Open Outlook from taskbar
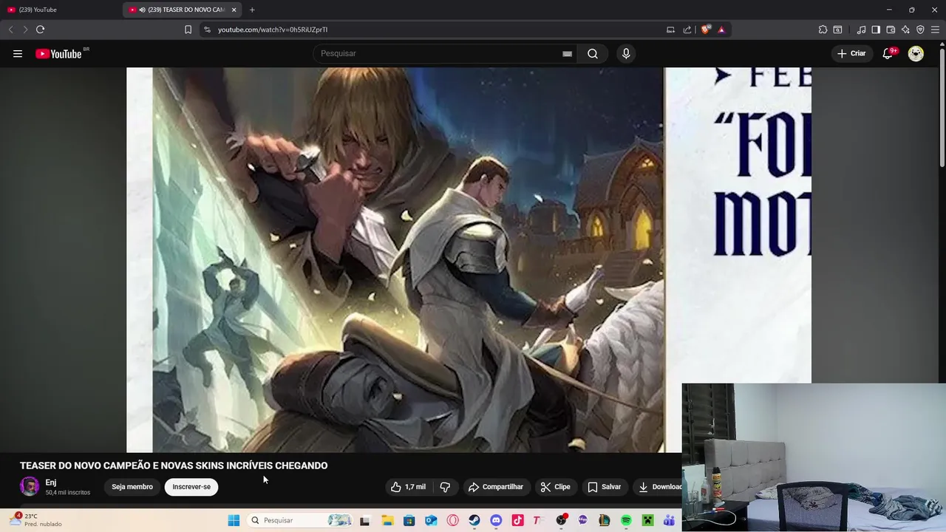Image resolution: width=946 pixels, height=532 pixels. tap(431, 520)
